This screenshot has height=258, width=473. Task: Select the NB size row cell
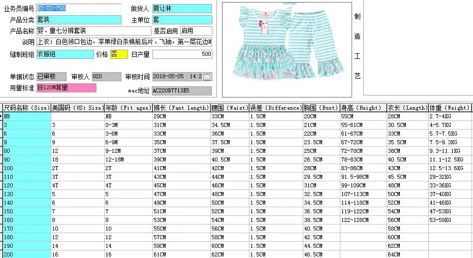point(27,116)
